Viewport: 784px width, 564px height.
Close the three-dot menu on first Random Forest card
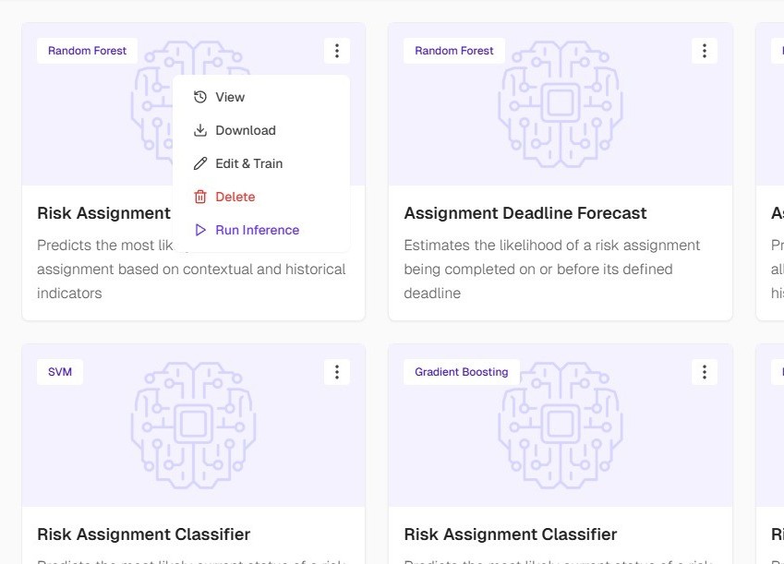click(x=337, y=51)
